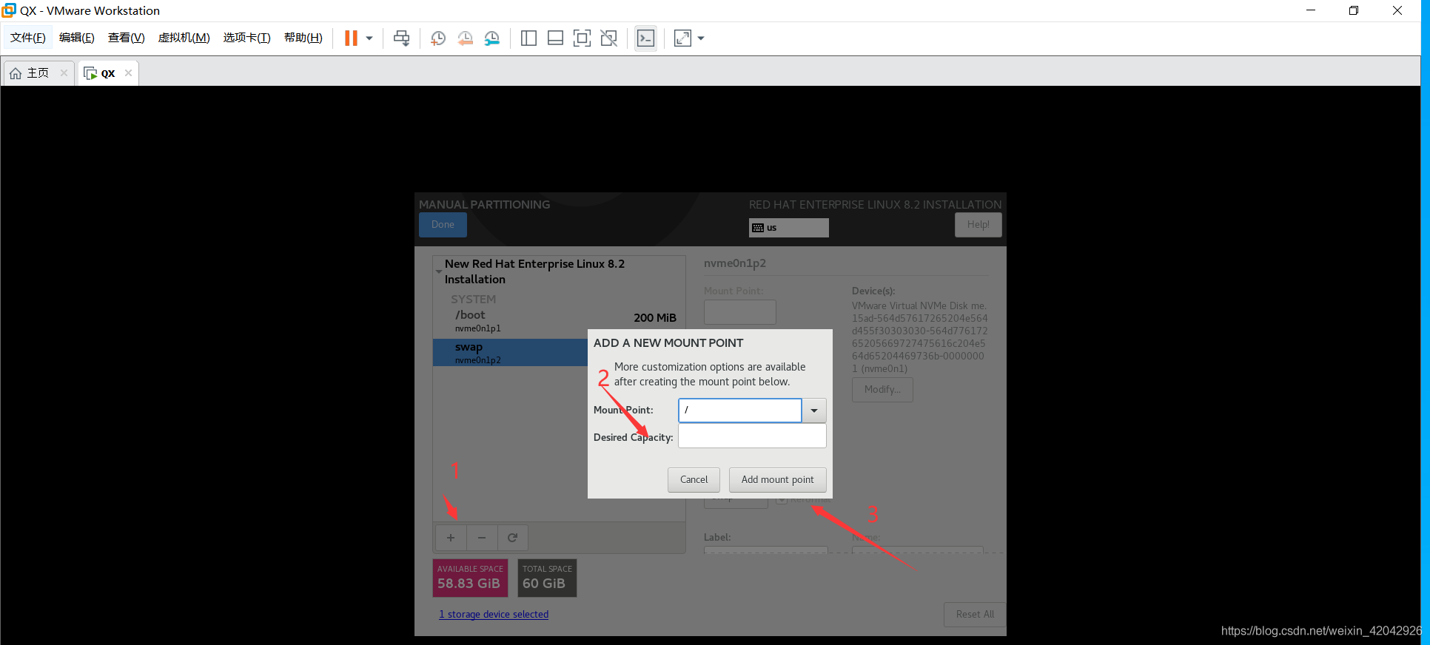1430x645 pixels.
Task: Click the nvme0n1p2 partition heading
Action: (x=735, y=263)
